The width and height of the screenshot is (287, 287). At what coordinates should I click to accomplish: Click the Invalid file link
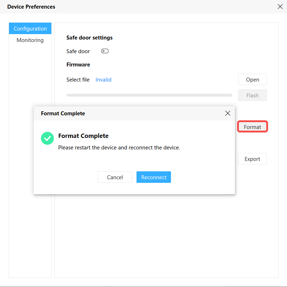click(x=103, y=80)
